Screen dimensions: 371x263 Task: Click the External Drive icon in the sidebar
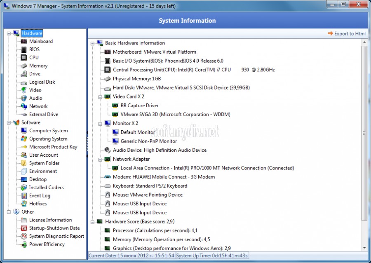(x=24, y=115)
